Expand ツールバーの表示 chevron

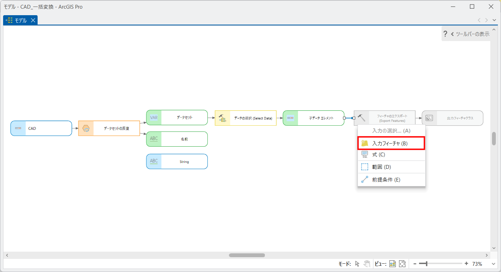452,34
